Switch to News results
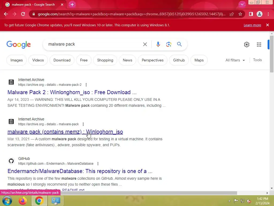The width and height of the screenshot is (274, 206). 127,60
